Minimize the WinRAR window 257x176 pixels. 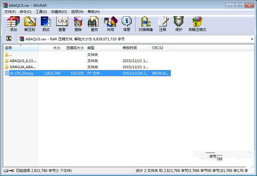(x=230, y=6)
